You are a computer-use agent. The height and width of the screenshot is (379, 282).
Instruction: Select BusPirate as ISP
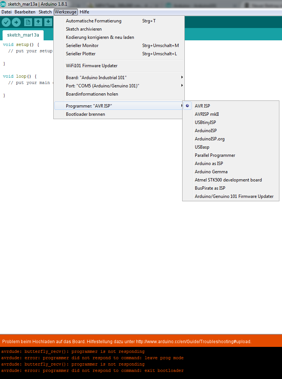231,188
